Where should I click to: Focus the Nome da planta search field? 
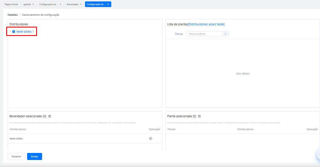(204, 34)
